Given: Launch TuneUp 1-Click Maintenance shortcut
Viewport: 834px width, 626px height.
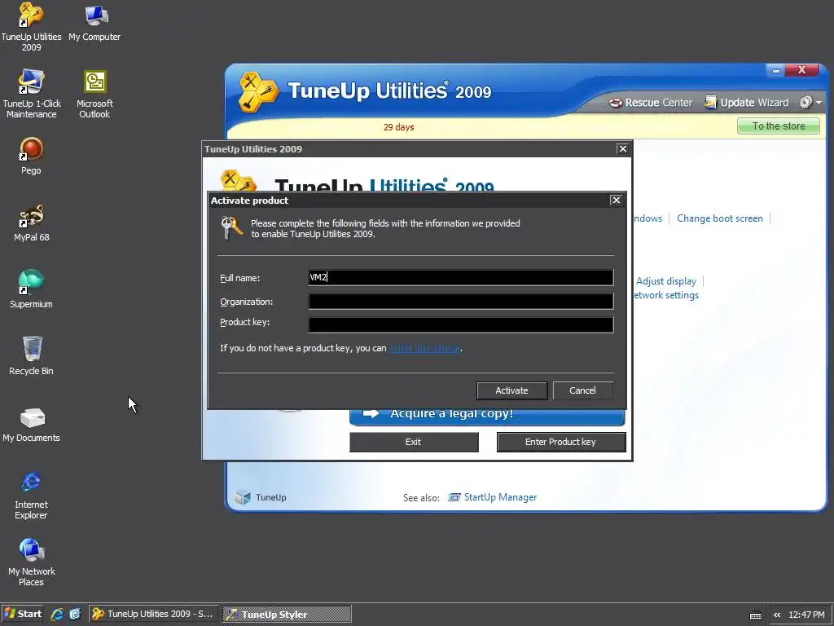Looking at the screenshot, I should click(32, 94).
